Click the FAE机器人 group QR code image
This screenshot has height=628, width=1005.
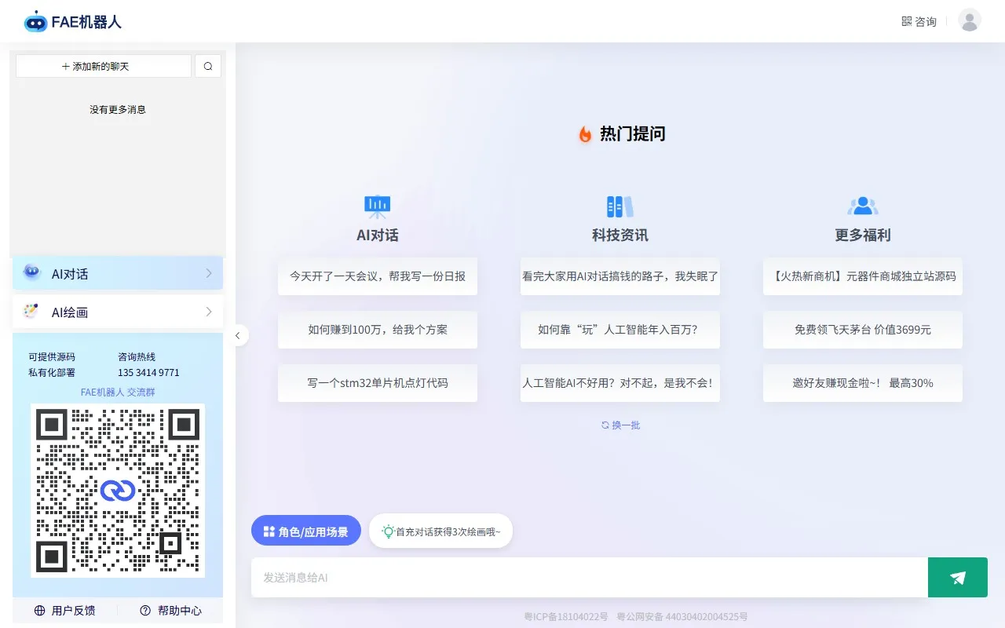pyautogui.click(x=118, y=491)
